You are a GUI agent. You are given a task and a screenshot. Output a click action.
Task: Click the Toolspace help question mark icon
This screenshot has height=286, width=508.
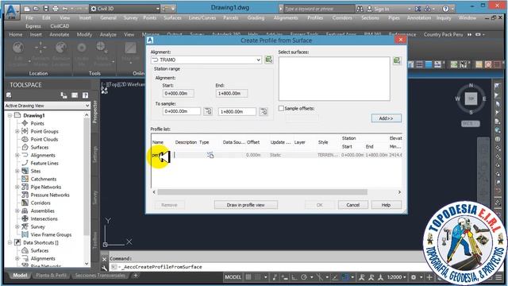[85, 95]
